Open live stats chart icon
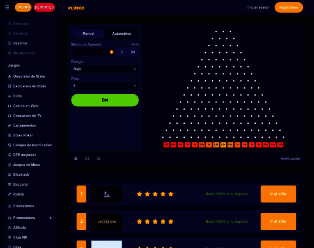 [x=98, y=159]
